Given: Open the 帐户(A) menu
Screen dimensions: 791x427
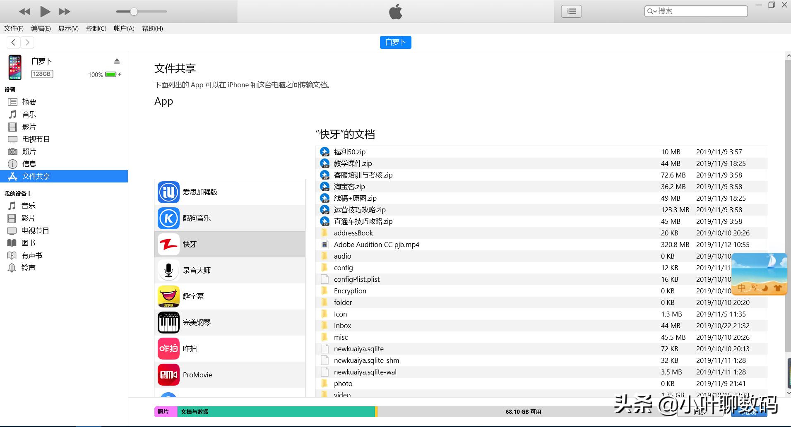Looking at the screenshot, I should click(124, 29).
